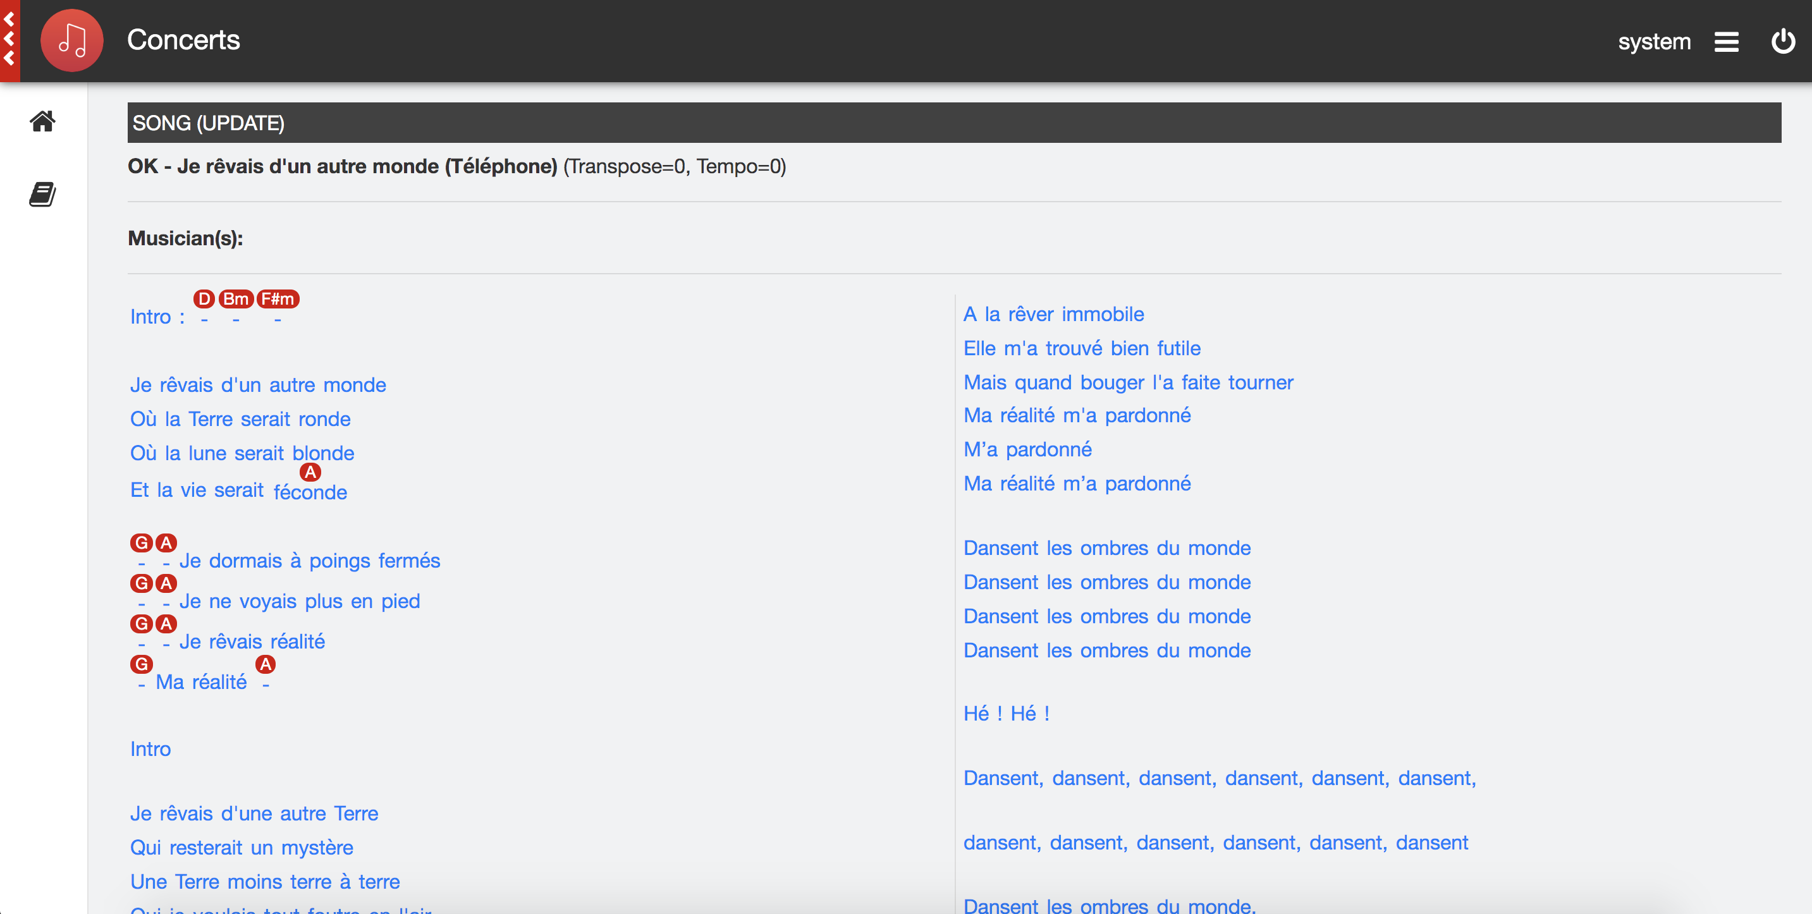Click A chord before 'Je ne voyais plus en pied'
This screenshot has height=914, width=1812.
pos(166,583)
